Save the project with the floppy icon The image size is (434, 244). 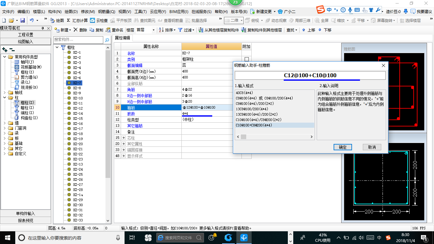(x=23, y=20)
